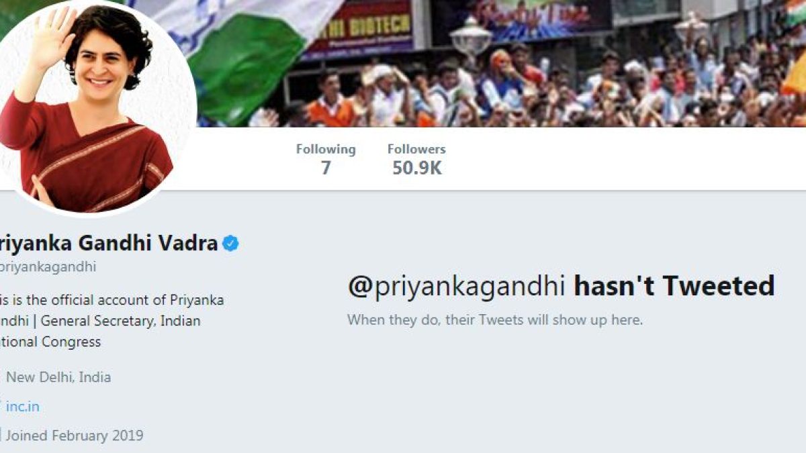Select the New Delhi, India location text
Screen dimensions: 806x453
pos(58,377)
